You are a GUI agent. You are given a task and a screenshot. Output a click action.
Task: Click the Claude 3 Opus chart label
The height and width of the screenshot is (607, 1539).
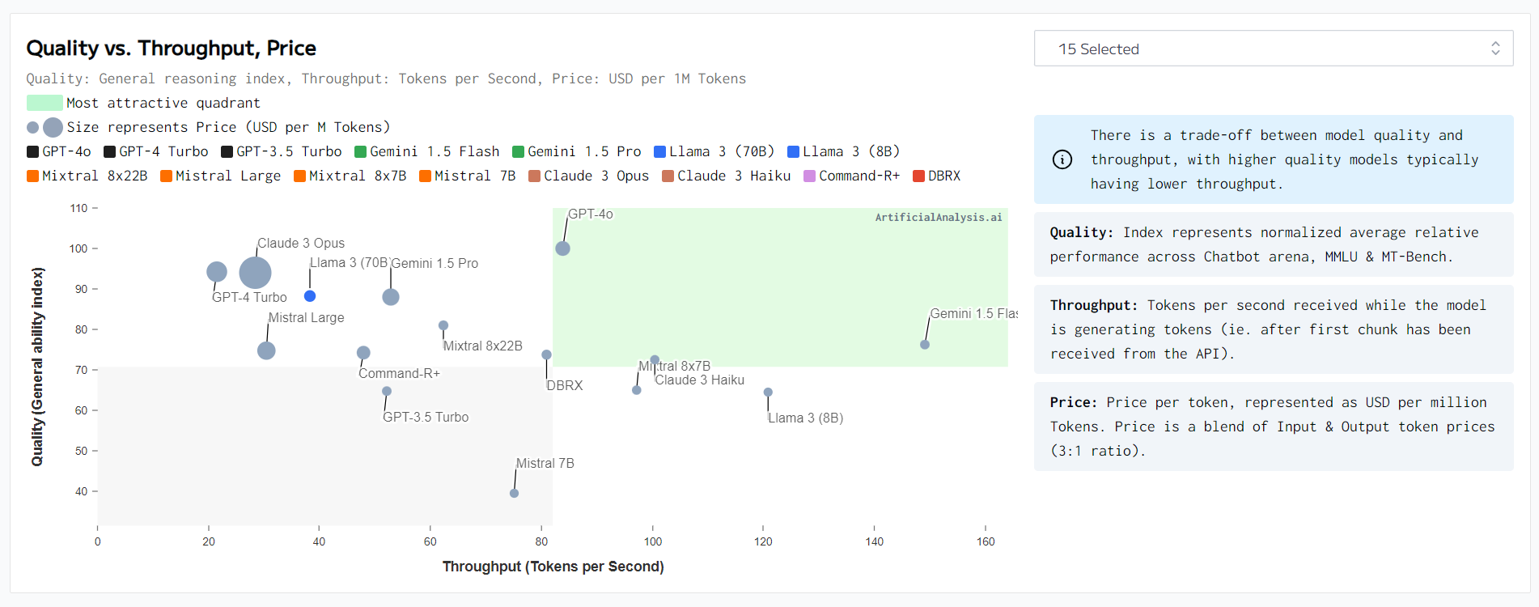pyautogui.click(x=301, y=243)
